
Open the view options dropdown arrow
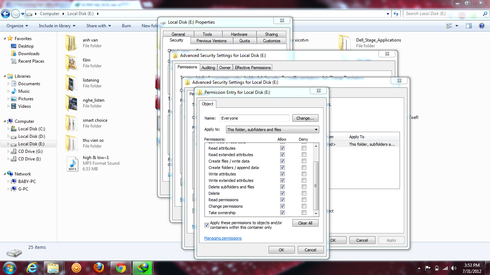pyautogui.click(x=457, y=26)
